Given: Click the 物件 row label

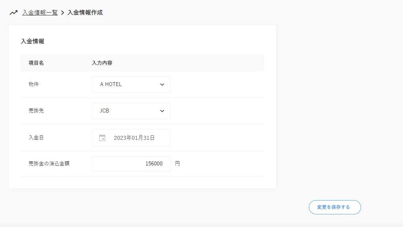Looking at the screenshot, I should click(x=34, y=84).
